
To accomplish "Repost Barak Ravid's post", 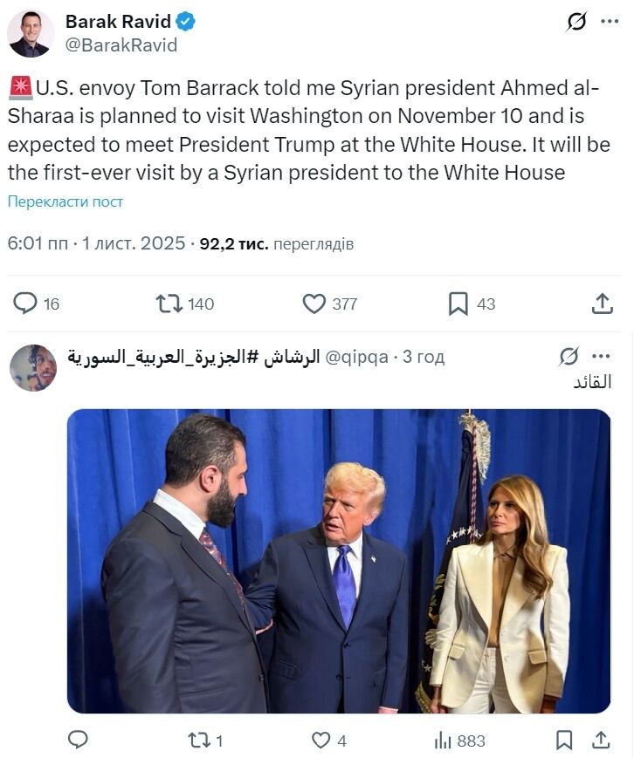I will [x=169, y=304].
